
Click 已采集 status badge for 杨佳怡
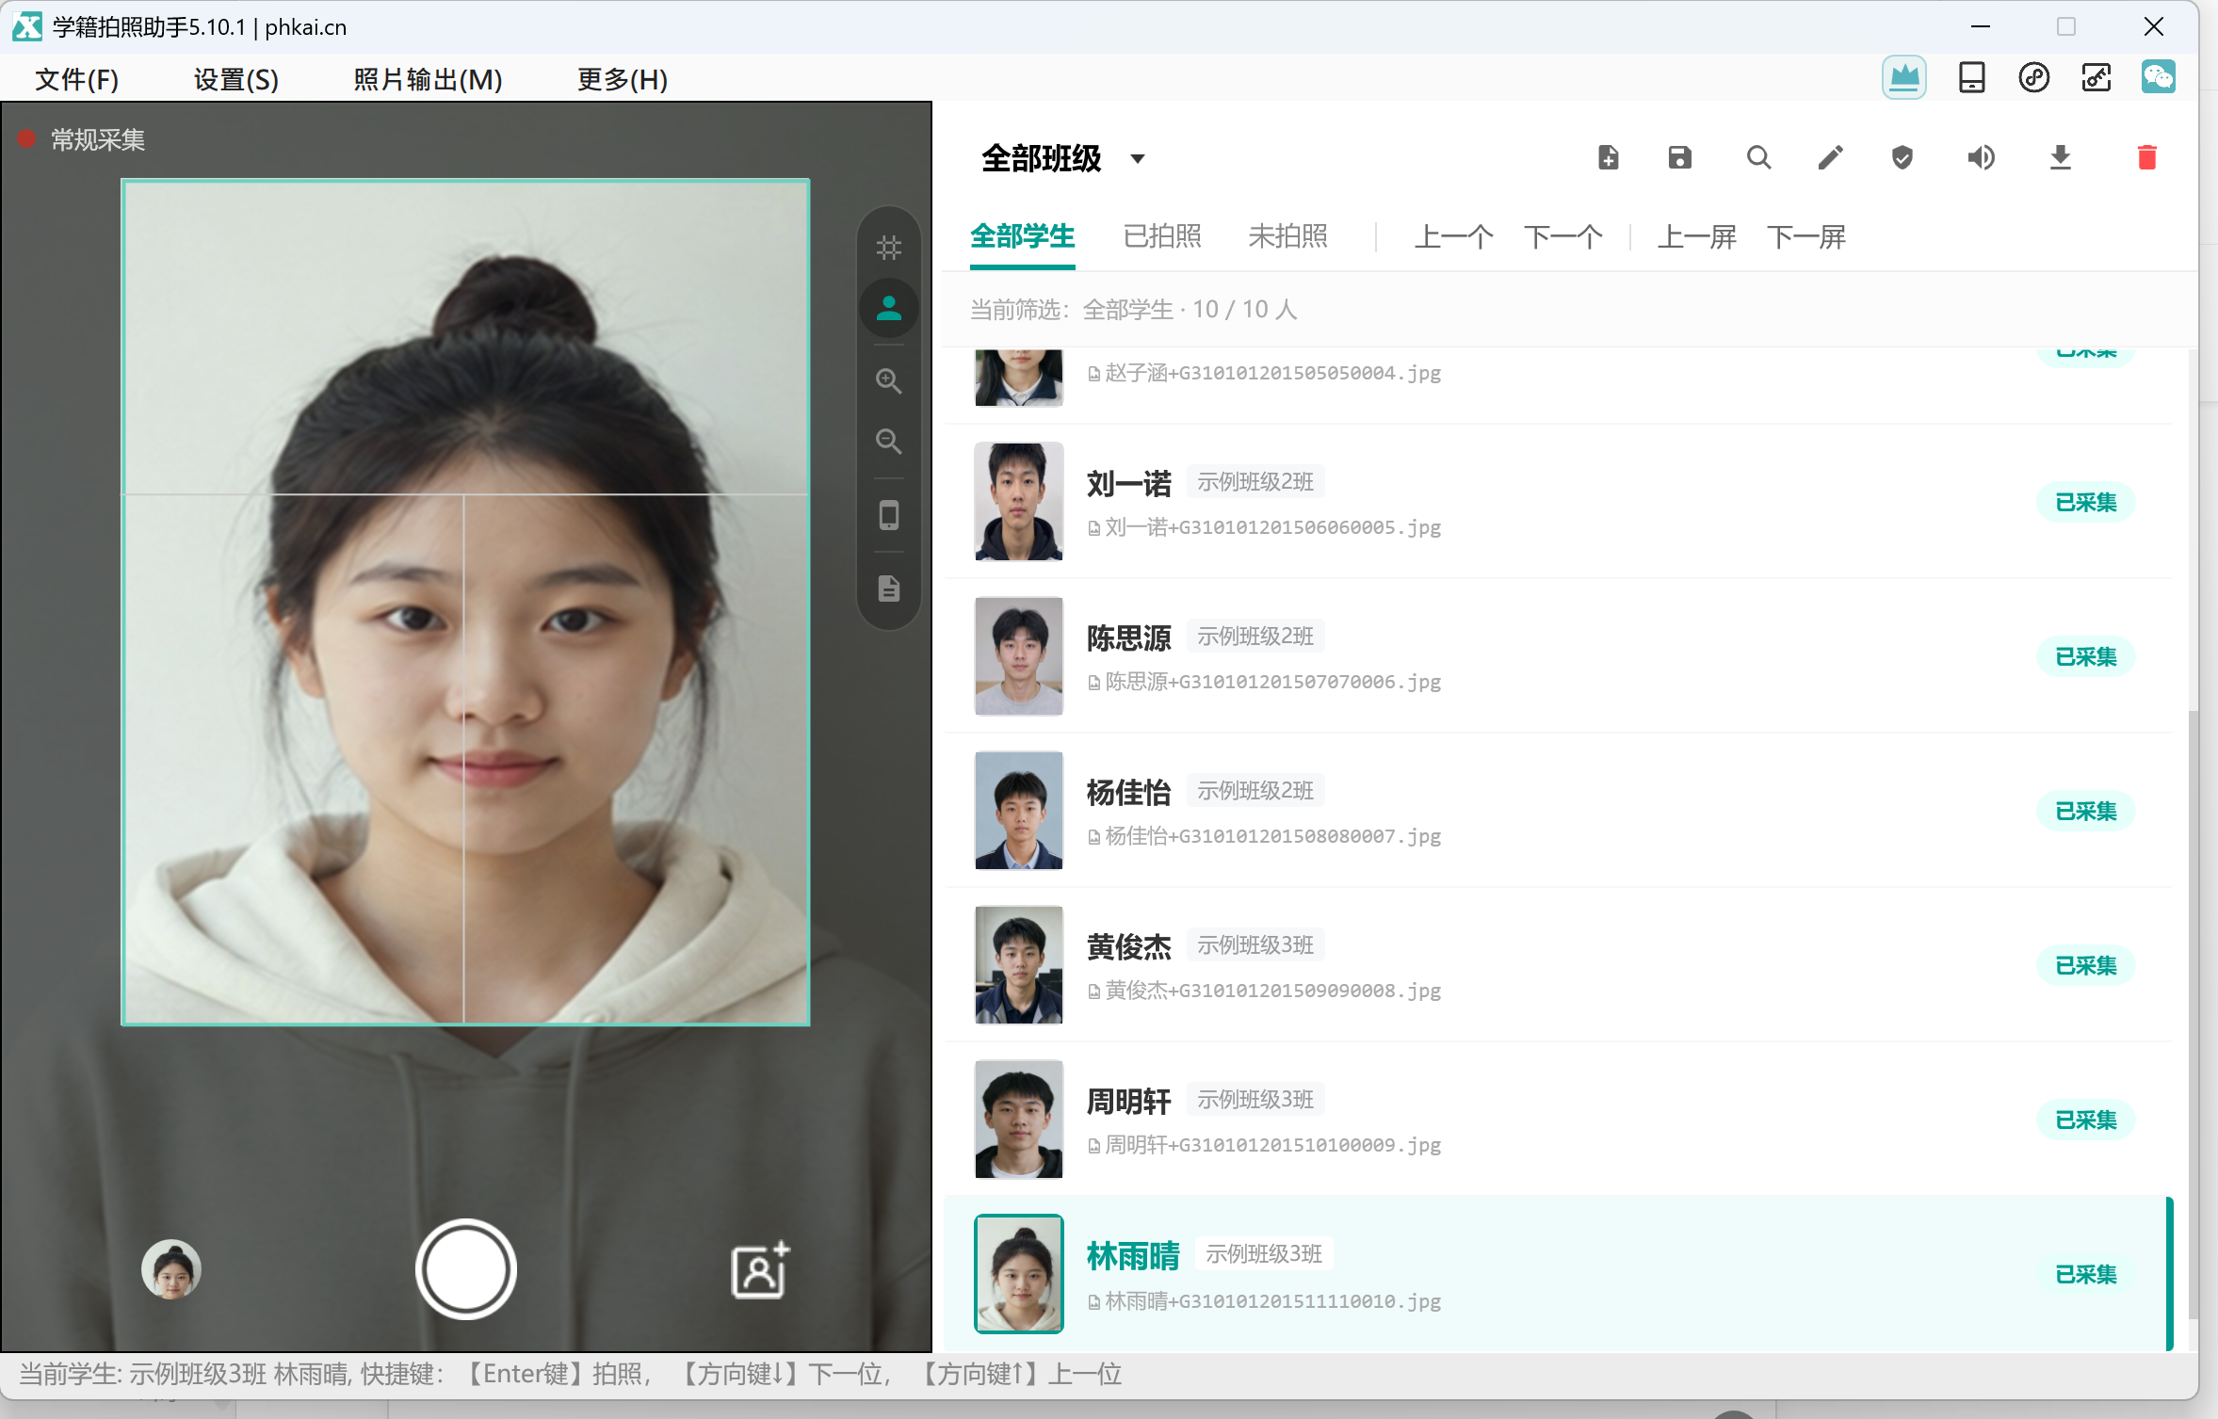(x=2085, y=811)
